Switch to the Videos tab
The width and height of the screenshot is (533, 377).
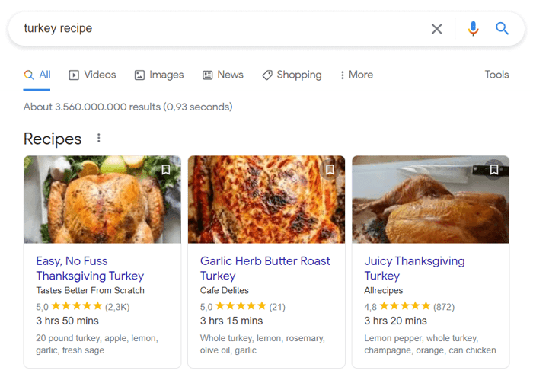tap(92, 75)
